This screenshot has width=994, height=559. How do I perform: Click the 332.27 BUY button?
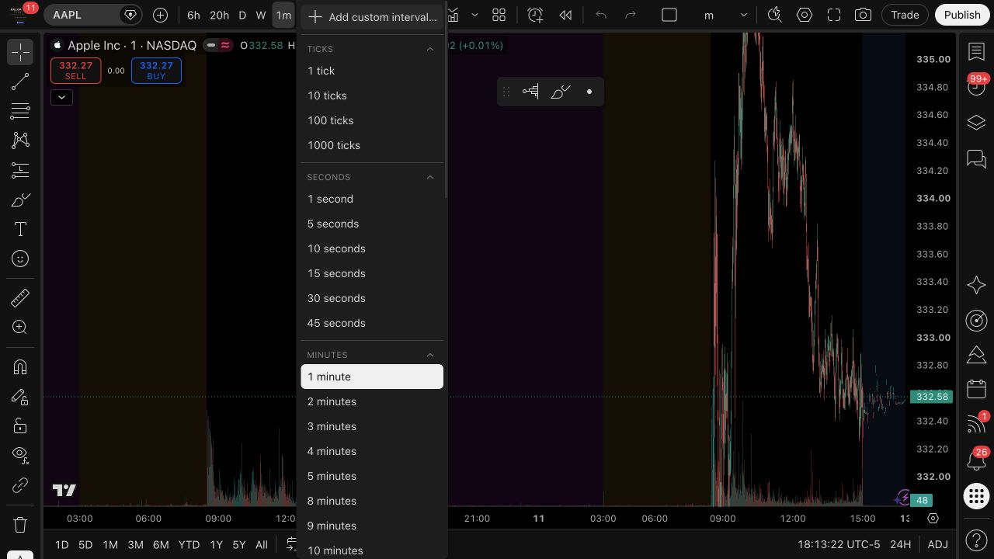point(156,71)
